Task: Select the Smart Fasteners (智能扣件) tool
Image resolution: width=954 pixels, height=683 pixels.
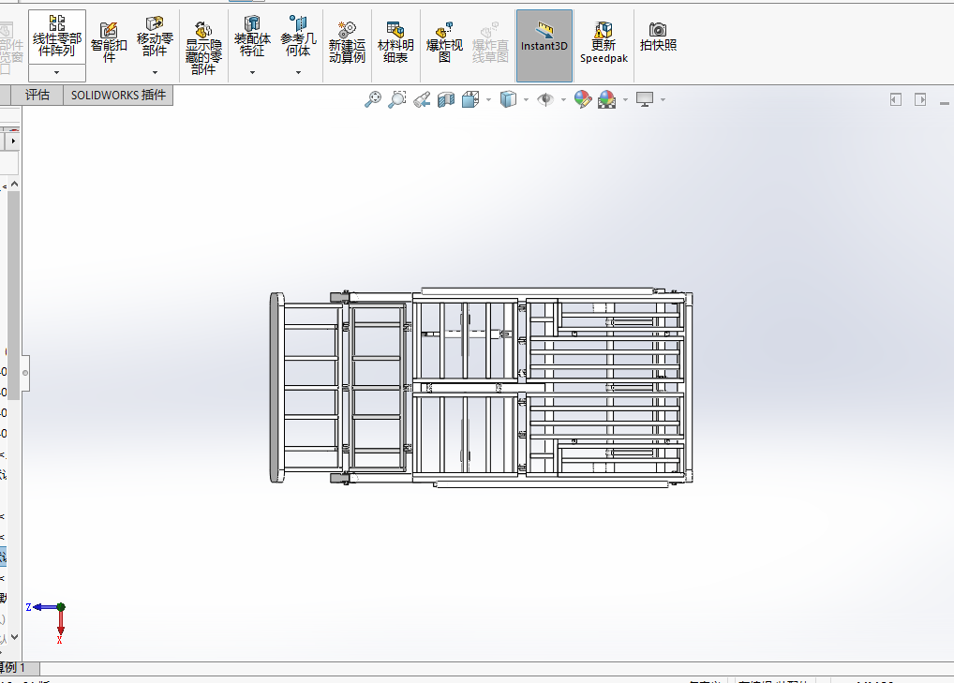Action: pos(109,42)
